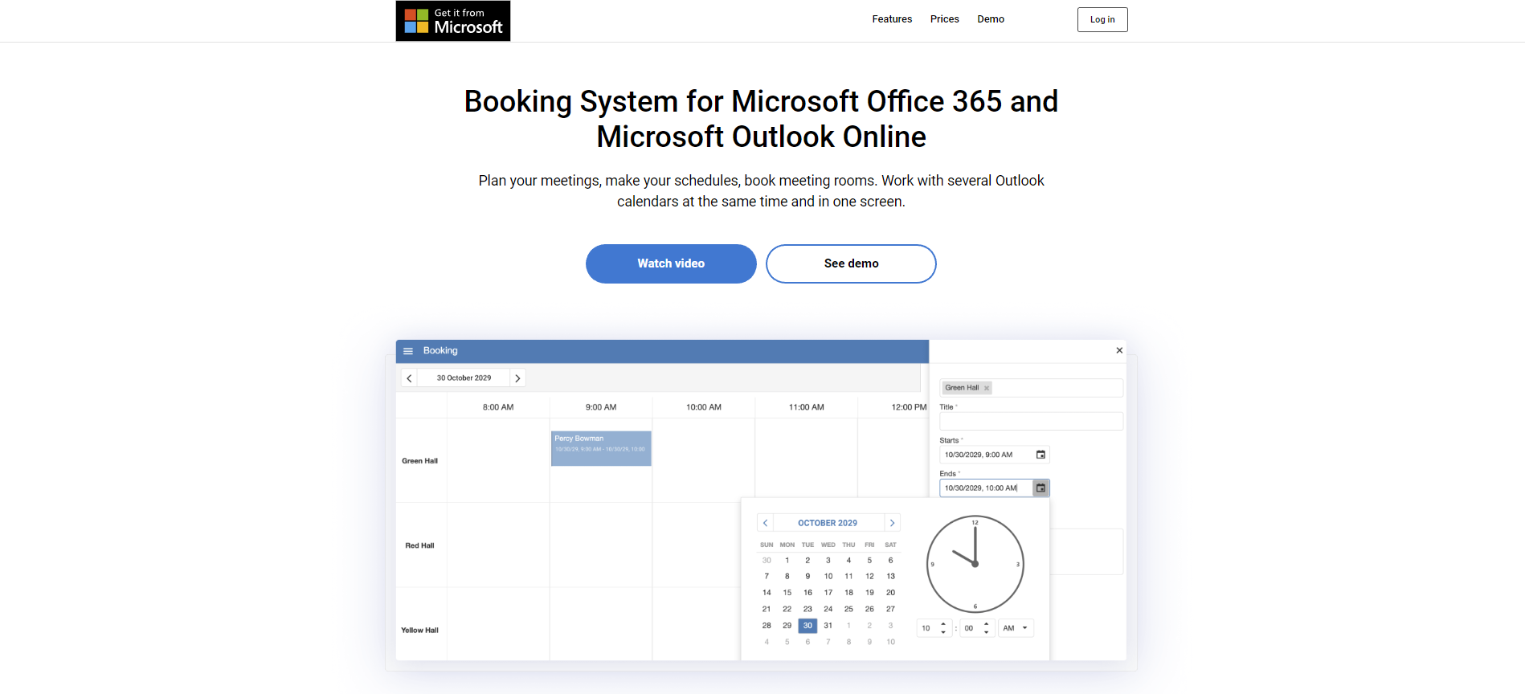The height and width of the screenshot is (694, 1525).
Task: Open the Percy Bowman booking
Action: click(x=601, y=448)
